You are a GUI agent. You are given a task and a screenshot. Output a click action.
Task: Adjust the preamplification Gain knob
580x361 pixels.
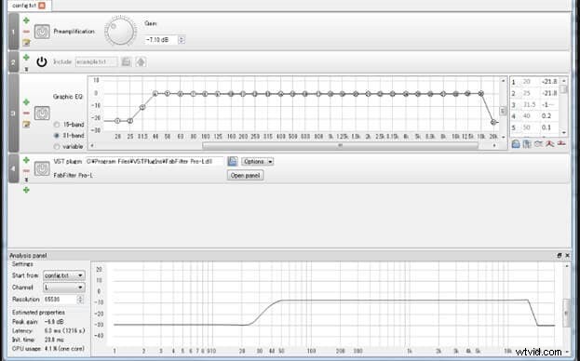(120, 32)
